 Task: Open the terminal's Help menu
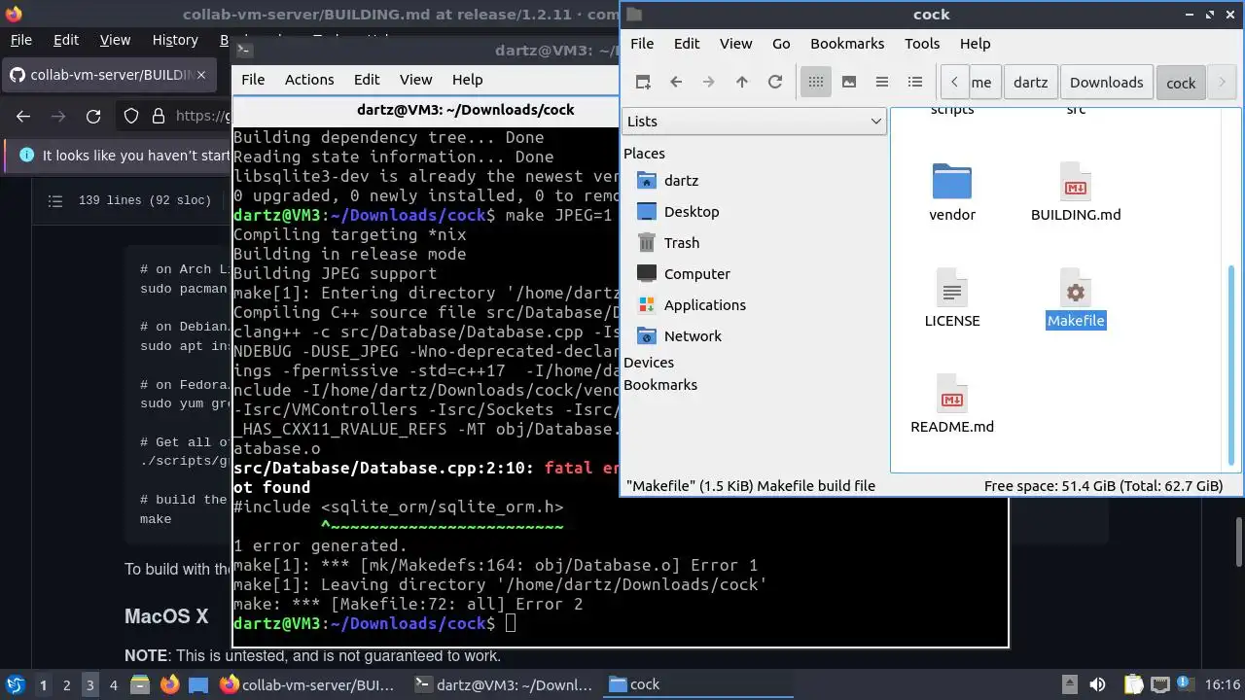point(467,80)
